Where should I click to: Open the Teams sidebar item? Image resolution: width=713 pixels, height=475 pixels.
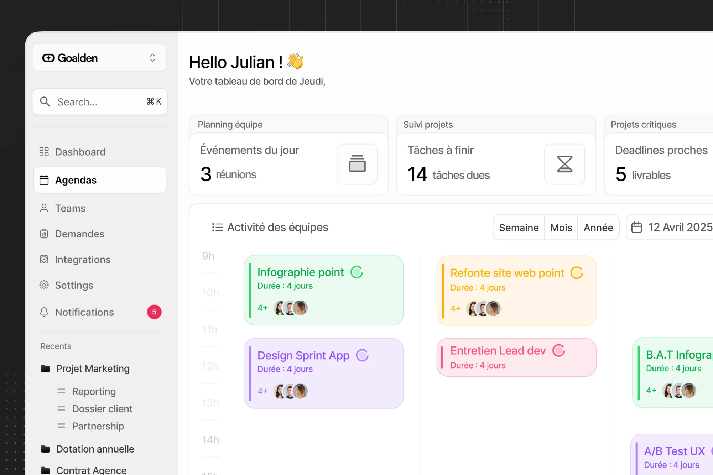pos(70,208)
